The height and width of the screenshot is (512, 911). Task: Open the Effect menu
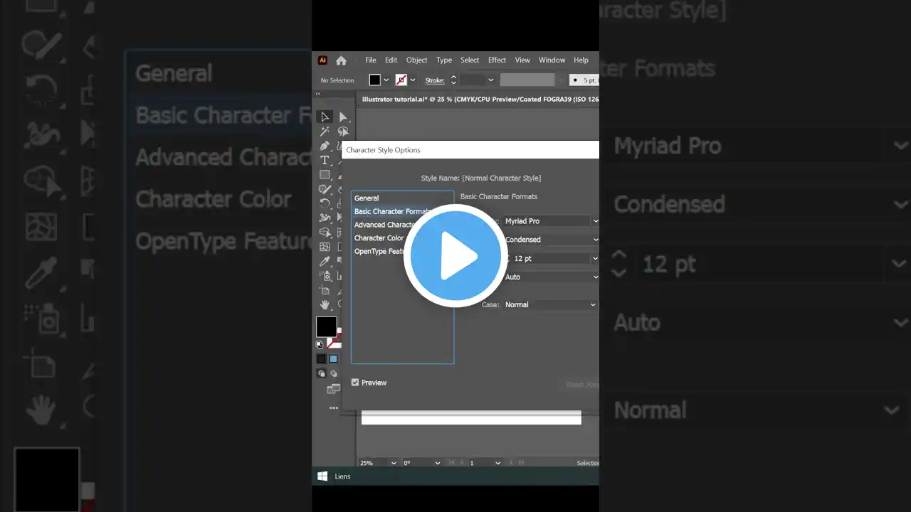(x=497, y=60)
